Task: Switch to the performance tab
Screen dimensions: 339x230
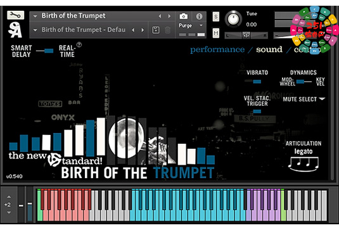Action: tap(217, 49)
